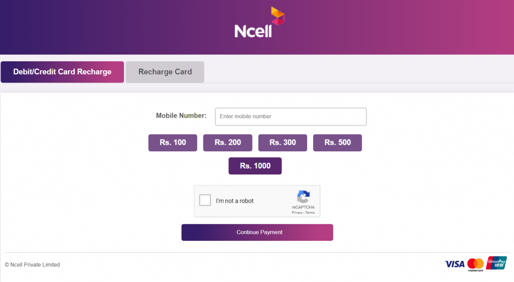Click the Mobile Number field label

click(181, 116)
